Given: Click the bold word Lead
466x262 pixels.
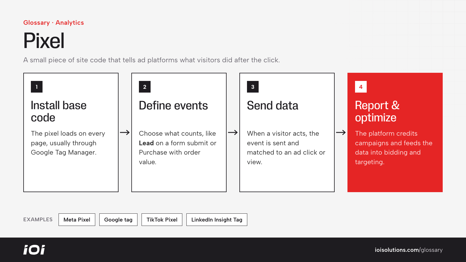Looking at the screenshot, I should [146, 143].
